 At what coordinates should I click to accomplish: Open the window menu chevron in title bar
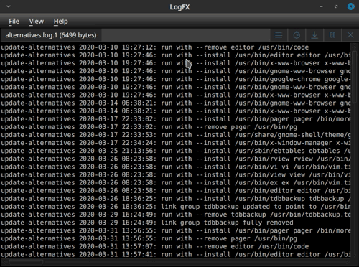[9, 6]
